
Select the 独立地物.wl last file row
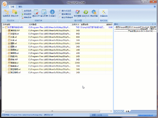[x=57, y=72]
